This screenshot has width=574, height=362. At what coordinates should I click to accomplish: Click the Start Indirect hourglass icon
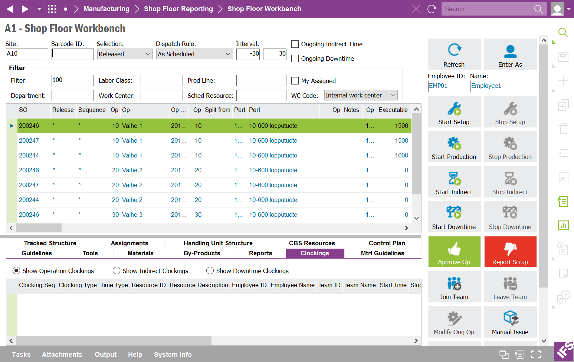click(454, 179)
